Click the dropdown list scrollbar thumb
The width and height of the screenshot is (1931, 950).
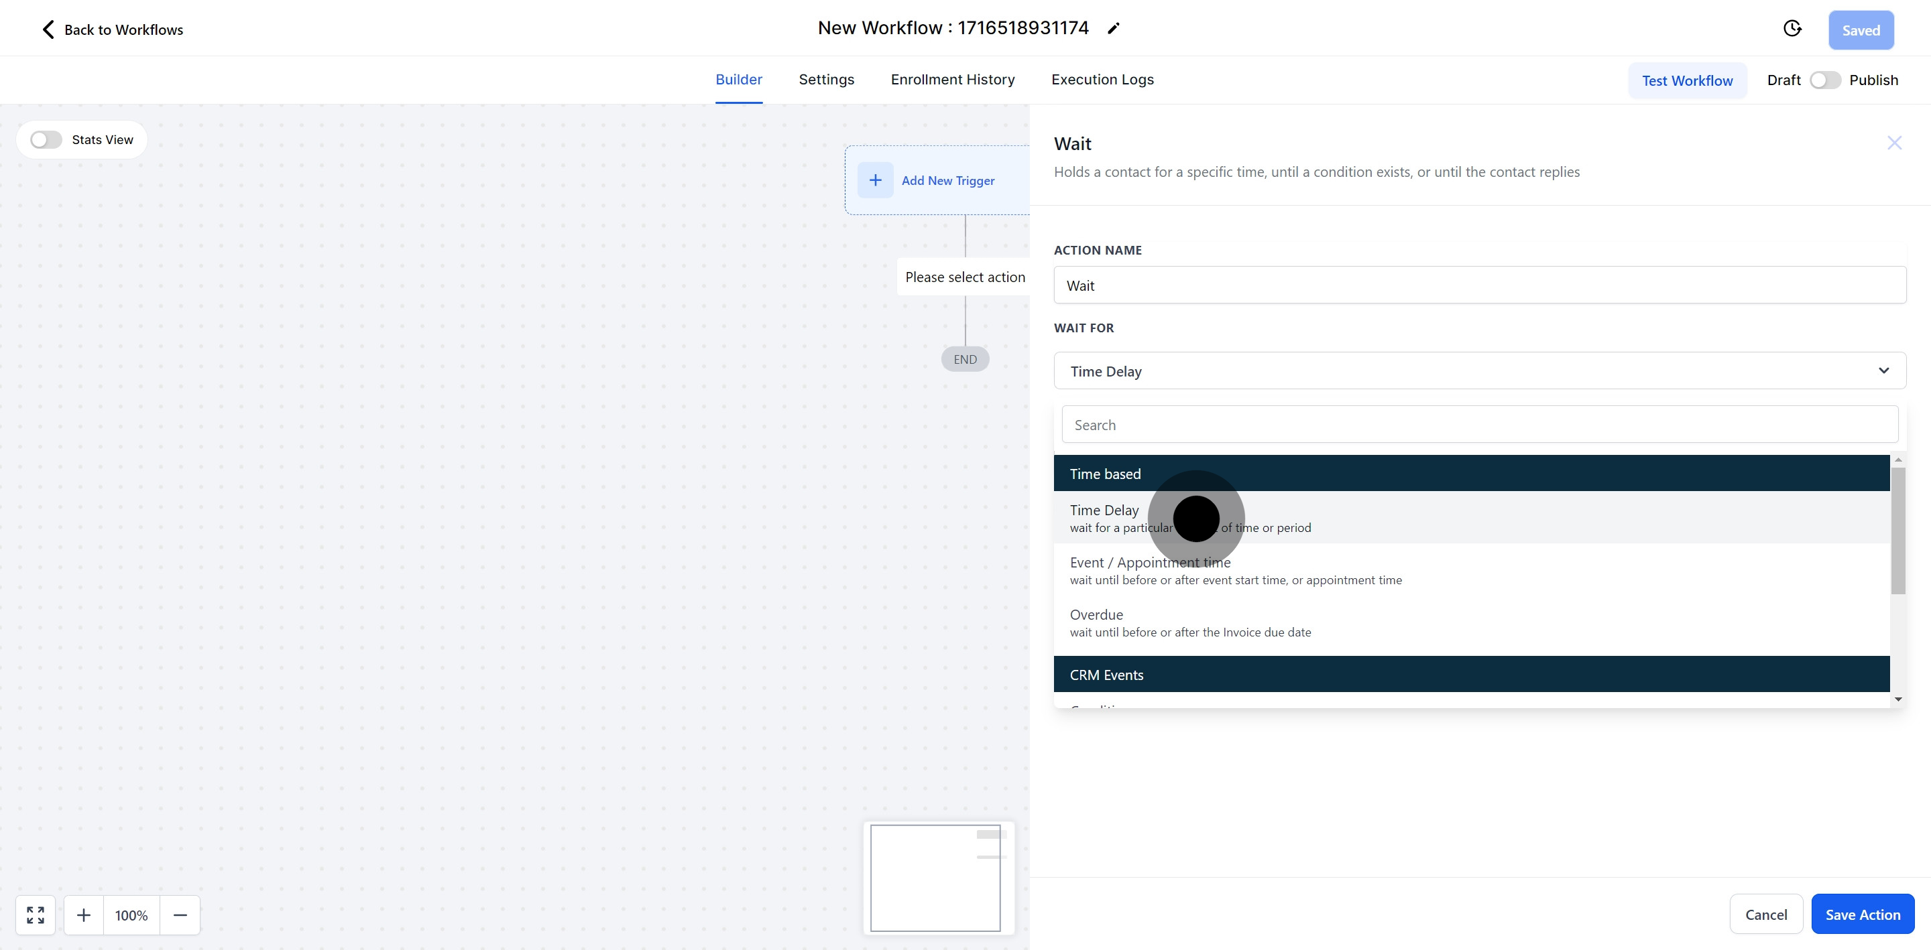tap(1897, 530)
